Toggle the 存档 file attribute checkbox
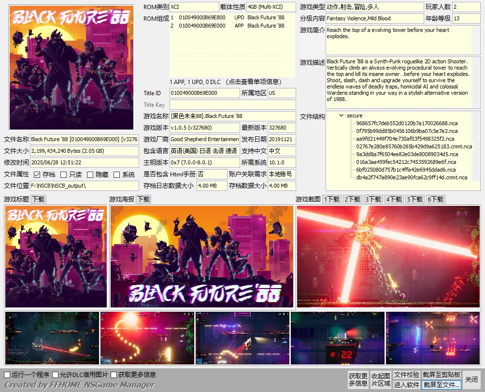The image size is (485, 392). click(37, 175)
